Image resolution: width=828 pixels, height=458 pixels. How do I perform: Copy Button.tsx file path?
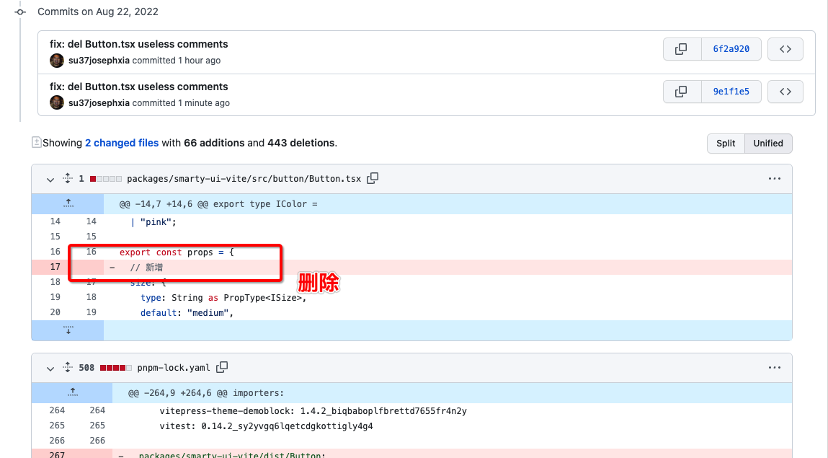click(373, 178)
